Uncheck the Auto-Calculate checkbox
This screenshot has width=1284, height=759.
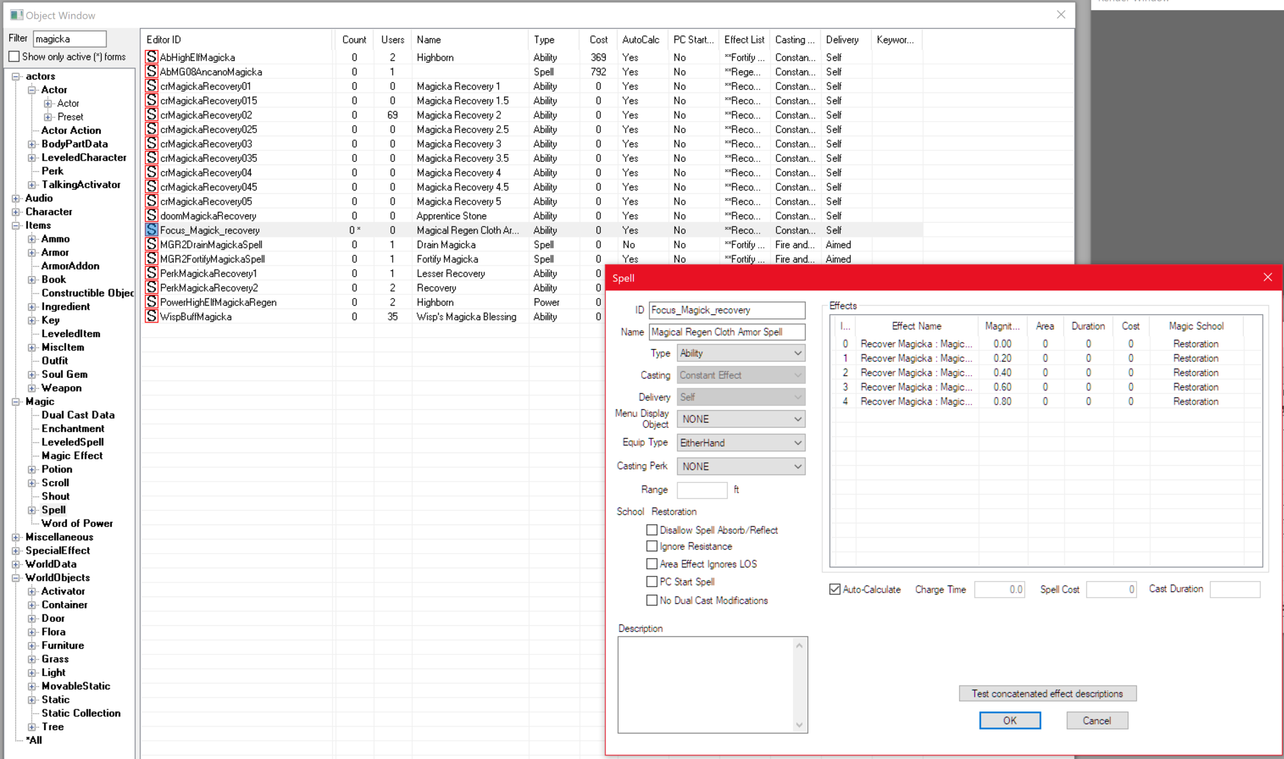tap(835, 589)
